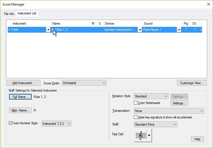The height and width of the screenshot is (148, 213).
Task: Delete the Flute instrument with the x icon
Action: click(201, 30)
